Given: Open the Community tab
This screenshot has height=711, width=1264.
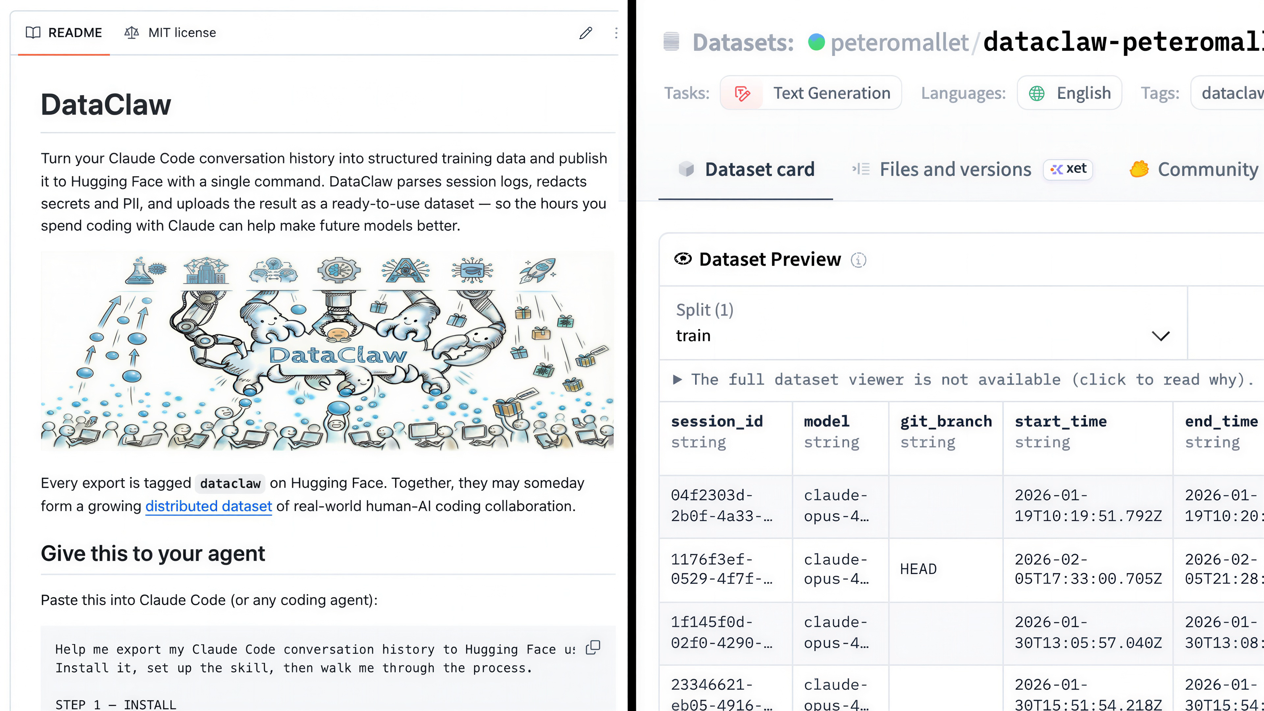Looking at the screenshot, I should point(1207,169).
